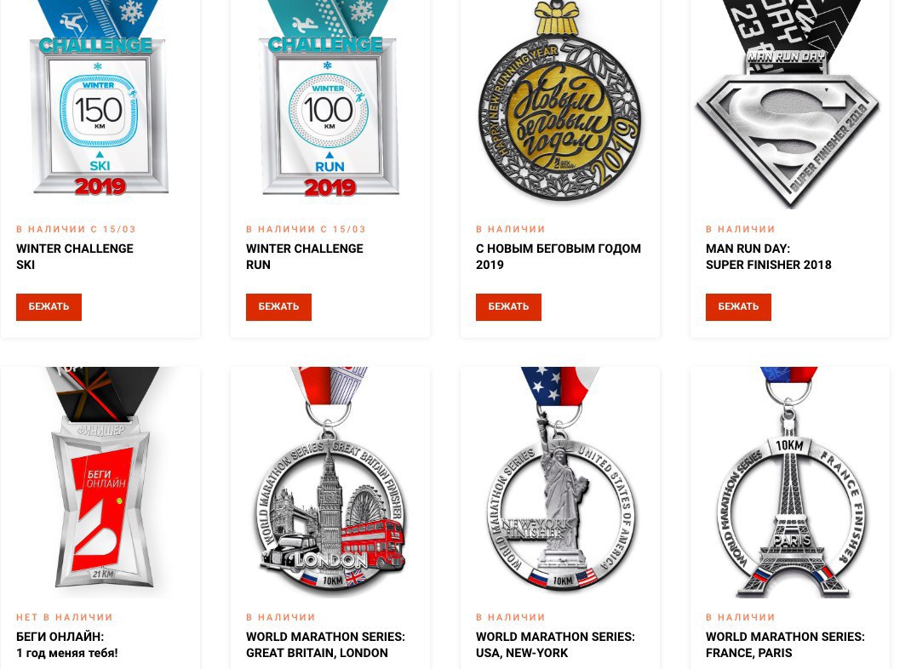The image size is (911, 669).
Task: Open WINTER CHALLENGE SKI title link
Action: click(x=74, y=256)
